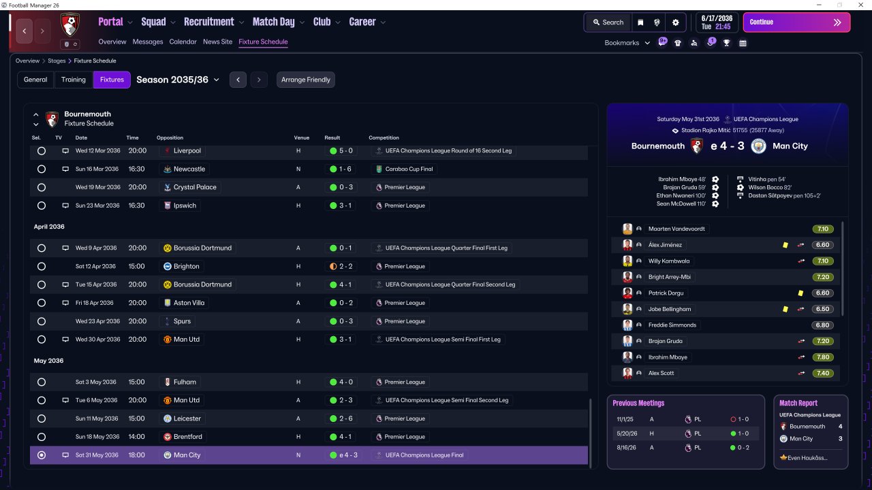This screenshot has height=490, width=872.
Task: Expand the Match Day menu chevron
Action: pos(302,22)
